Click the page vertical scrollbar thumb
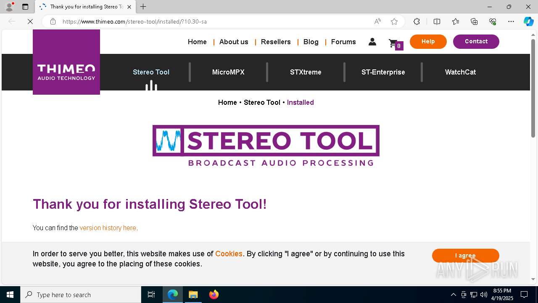 tap(533, 88)
